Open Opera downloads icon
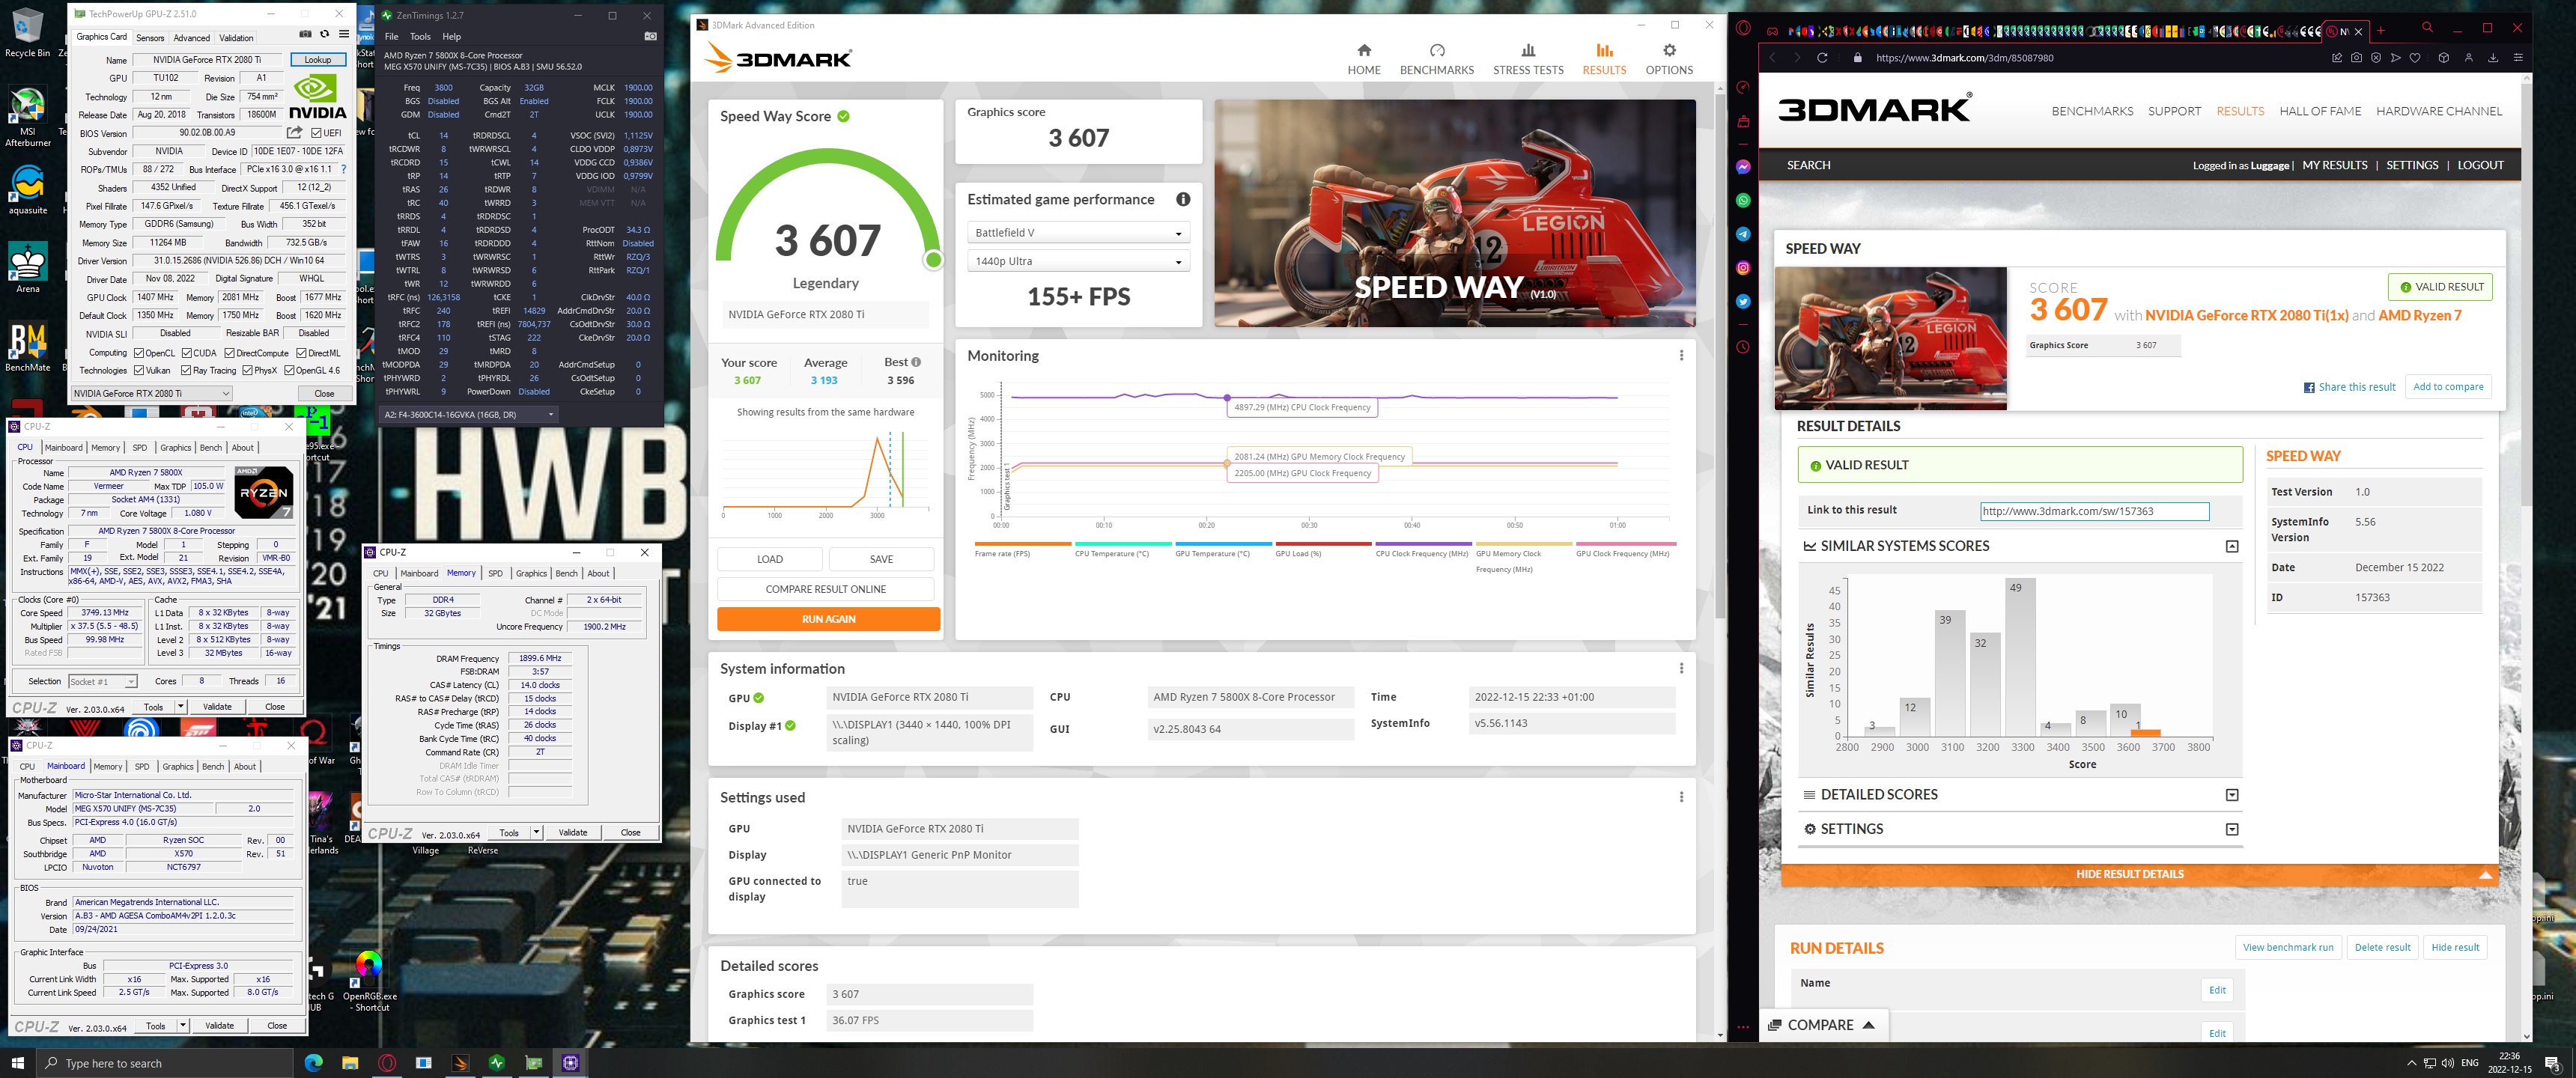2576x1078 pixels. coord(2493,58)
